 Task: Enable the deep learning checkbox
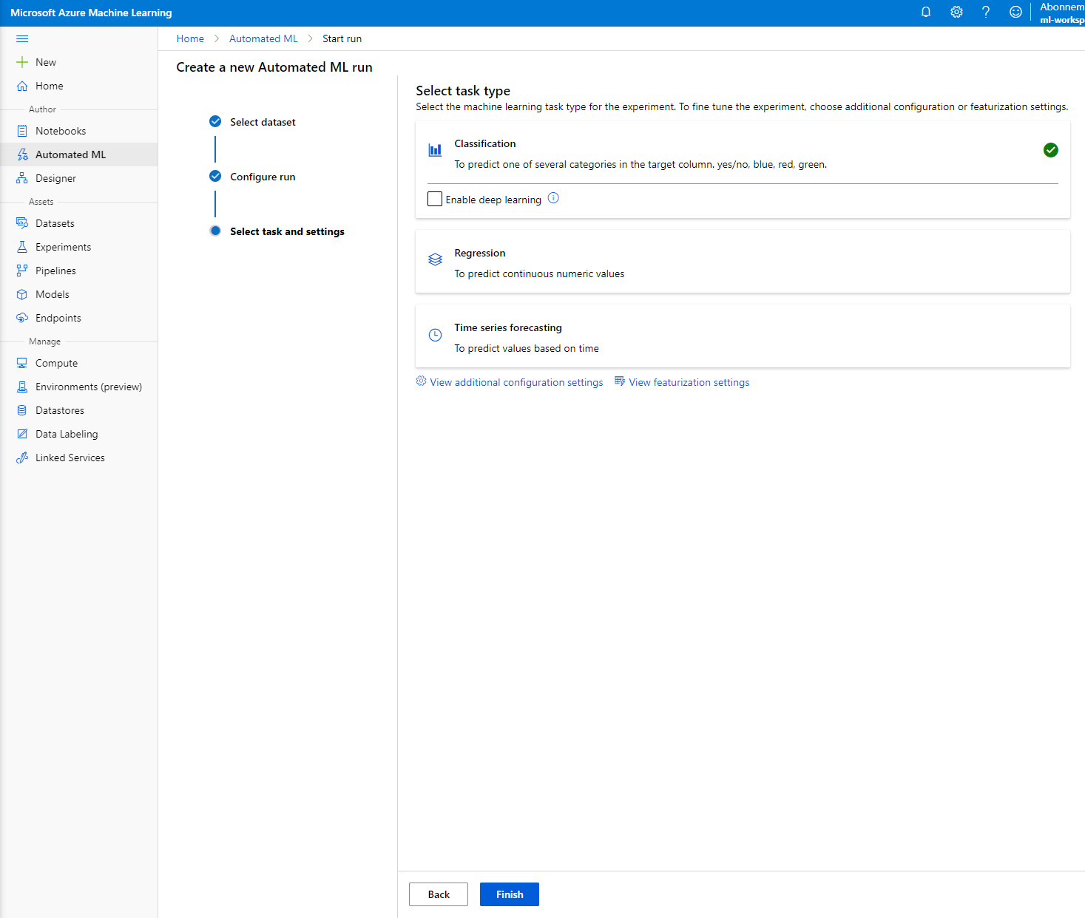435,199
